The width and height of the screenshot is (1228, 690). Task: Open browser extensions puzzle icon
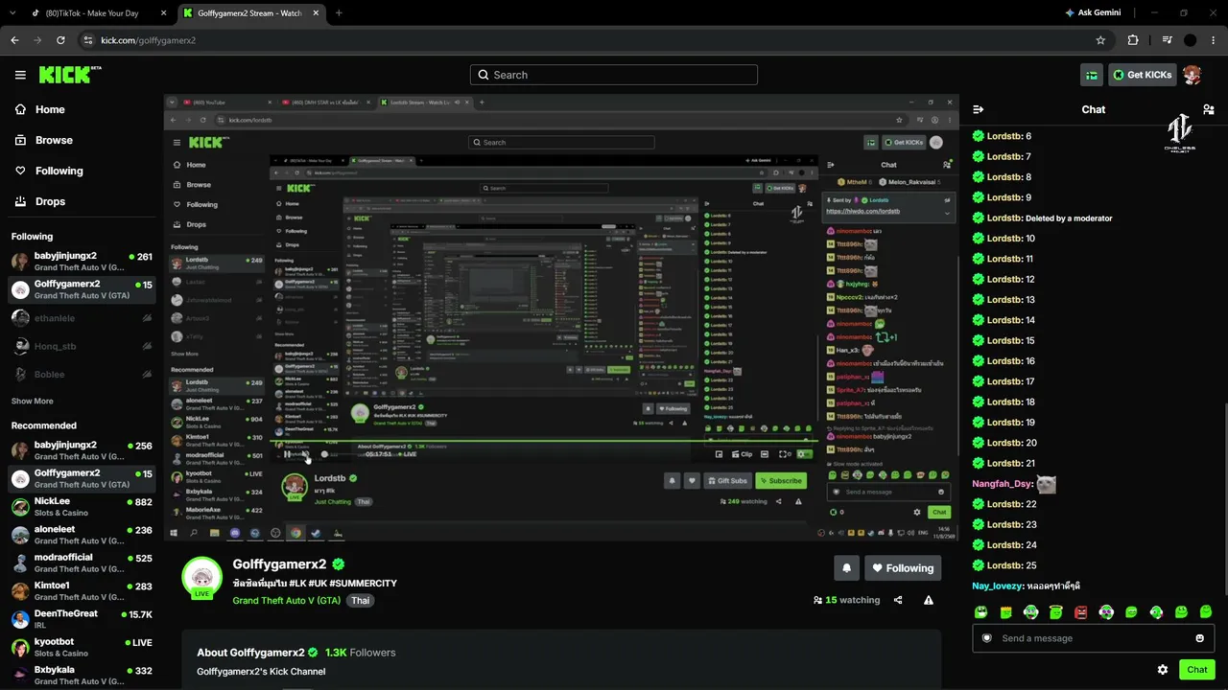coord(1133,40)
